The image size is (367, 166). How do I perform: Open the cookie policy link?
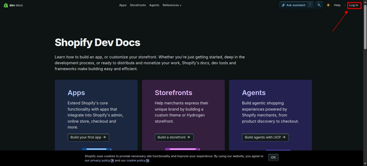(x=136, y=160)
